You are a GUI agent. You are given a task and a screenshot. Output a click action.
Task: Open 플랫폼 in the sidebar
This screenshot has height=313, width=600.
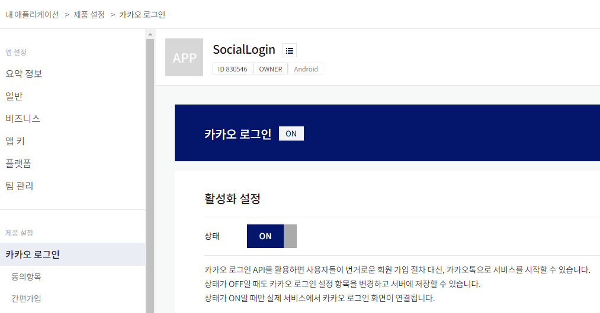[18, 164]
